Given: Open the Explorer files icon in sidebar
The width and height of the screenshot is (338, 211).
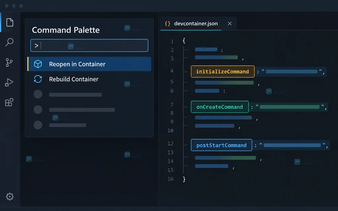Looking at the screenshot, I should 10,22.
